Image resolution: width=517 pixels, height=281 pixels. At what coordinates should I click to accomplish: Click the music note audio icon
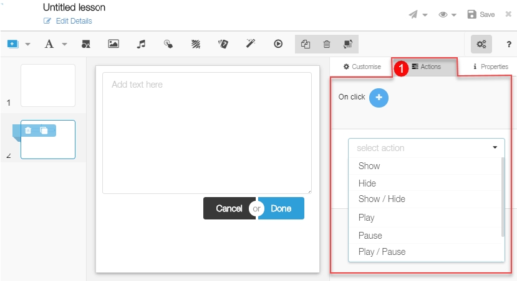pyautogui.click(x=142, y=44)
